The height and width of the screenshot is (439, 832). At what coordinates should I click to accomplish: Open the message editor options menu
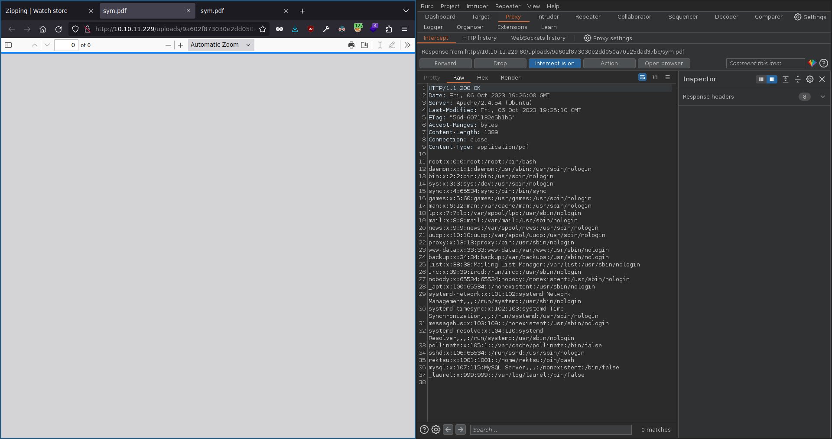pos(667,77)
